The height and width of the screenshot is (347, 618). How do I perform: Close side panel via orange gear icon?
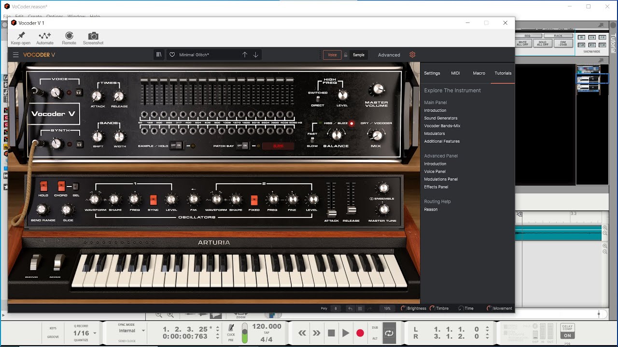pyautogui.click(x=412, y=55)
